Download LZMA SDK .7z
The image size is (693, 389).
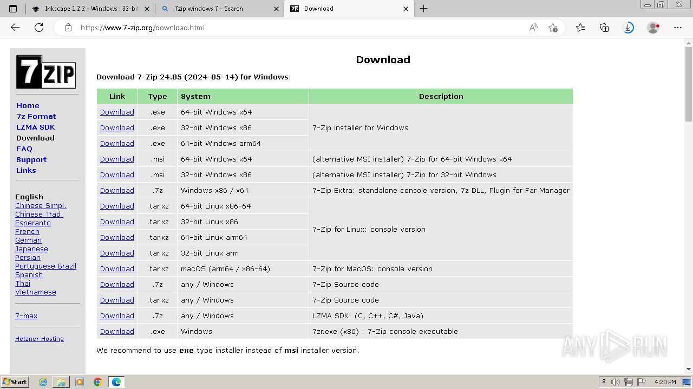(117, 316)
